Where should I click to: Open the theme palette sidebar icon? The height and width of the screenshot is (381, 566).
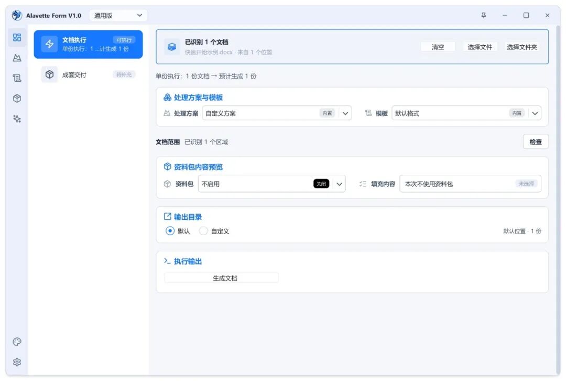[17, 342]
